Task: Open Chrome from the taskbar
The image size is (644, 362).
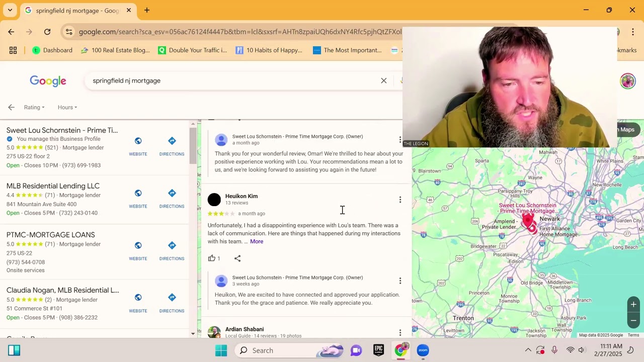Action: tap(401, 350)
